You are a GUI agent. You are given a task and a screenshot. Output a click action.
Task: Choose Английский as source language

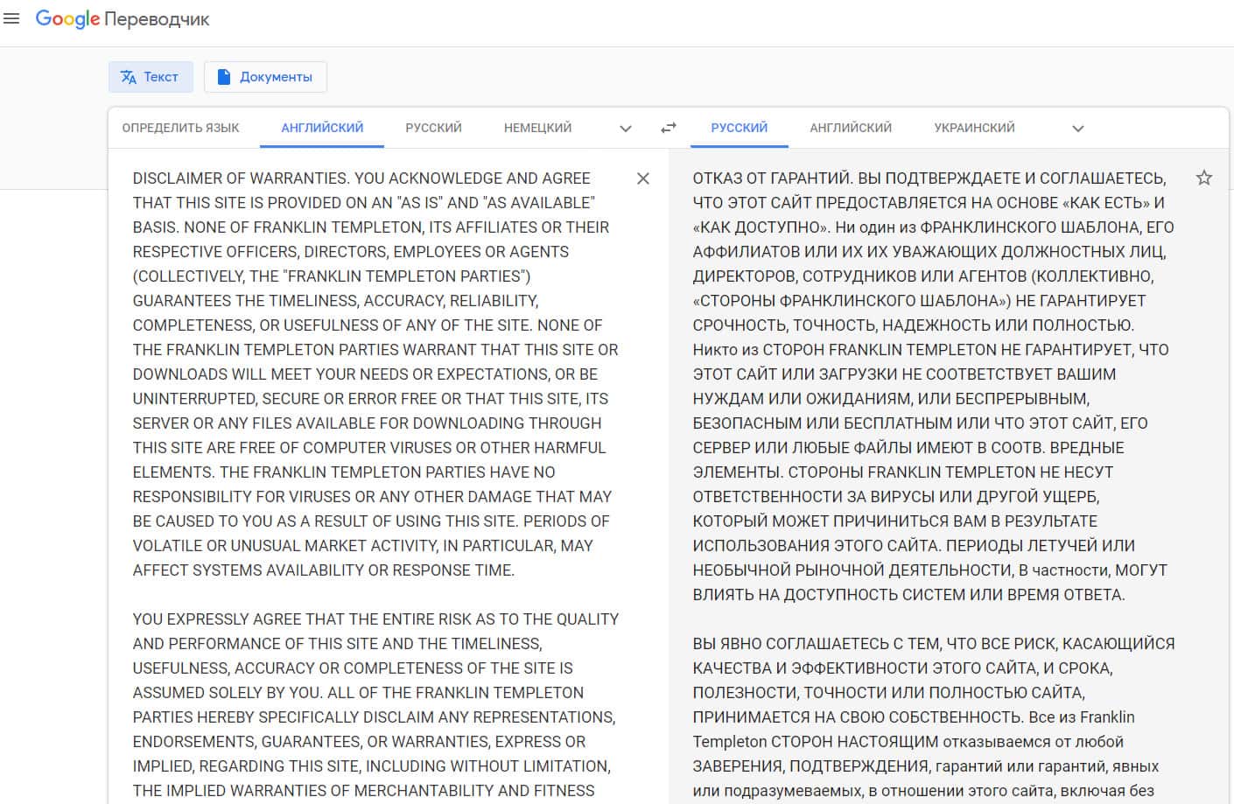pyautogui.click(x=322, y=128)
